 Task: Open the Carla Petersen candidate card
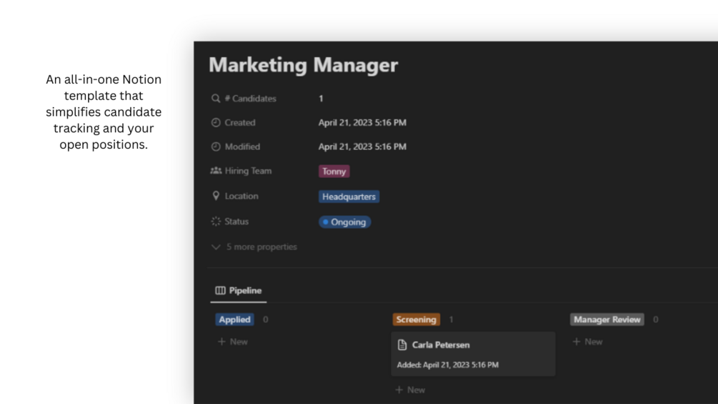(x=473, y=354)
